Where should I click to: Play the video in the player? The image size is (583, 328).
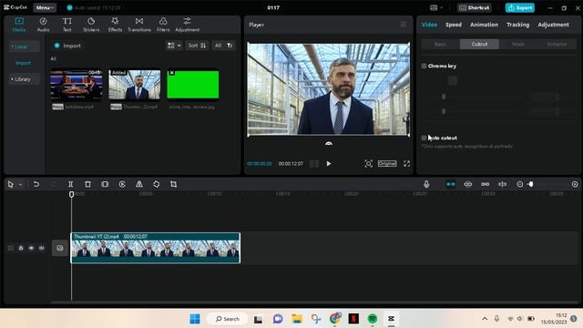(329, 164)
